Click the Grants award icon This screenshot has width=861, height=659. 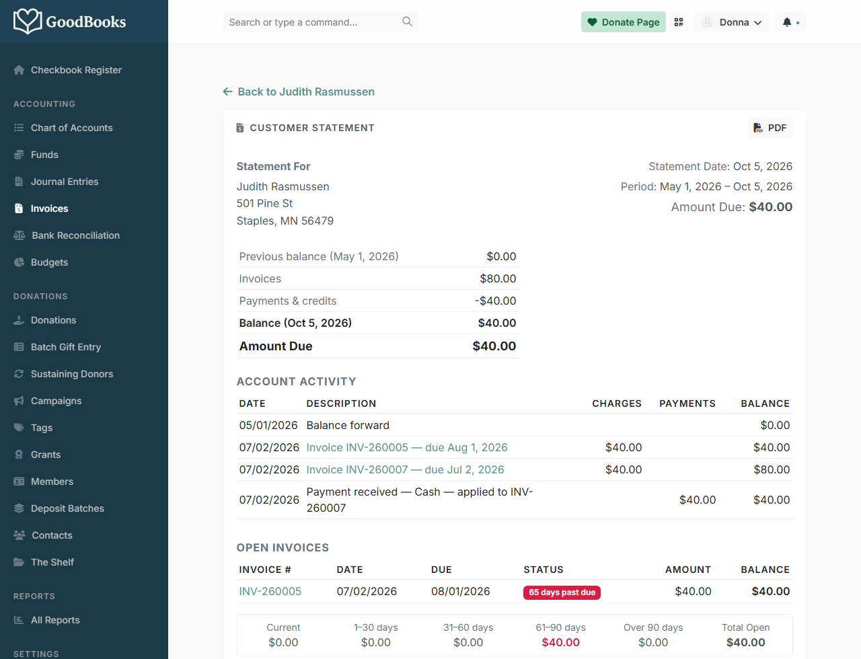pos(19,455)
